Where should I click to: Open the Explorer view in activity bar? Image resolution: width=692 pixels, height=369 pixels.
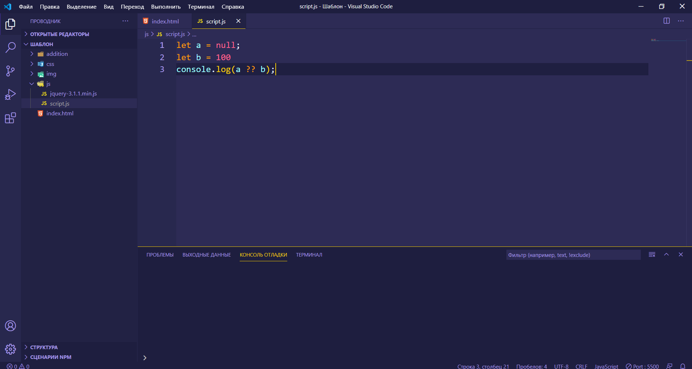[x=10, y=24]
